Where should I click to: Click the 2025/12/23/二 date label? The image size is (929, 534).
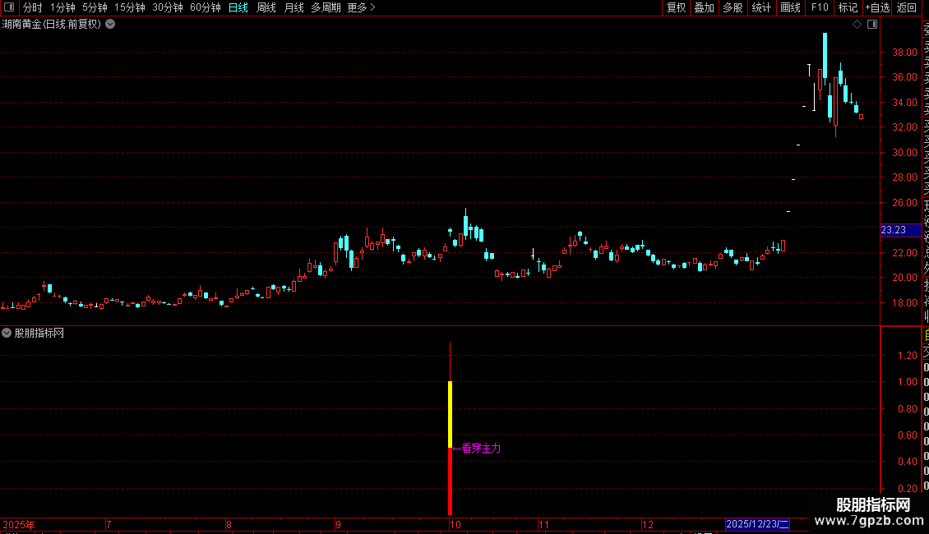pos(757,524)
